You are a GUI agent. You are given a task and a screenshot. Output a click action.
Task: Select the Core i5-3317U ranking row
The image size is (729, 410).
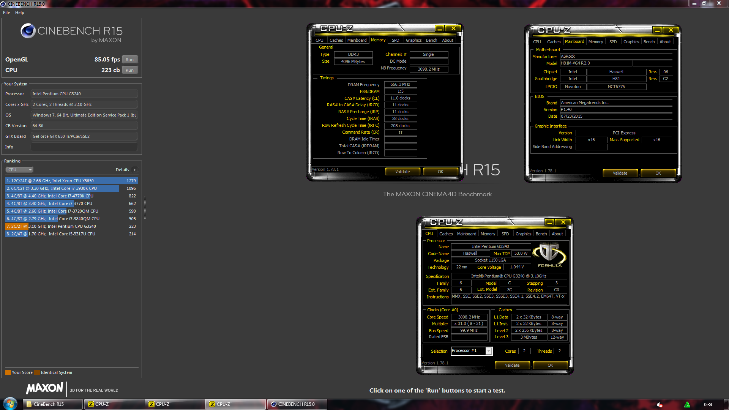[x=71, y=234]
